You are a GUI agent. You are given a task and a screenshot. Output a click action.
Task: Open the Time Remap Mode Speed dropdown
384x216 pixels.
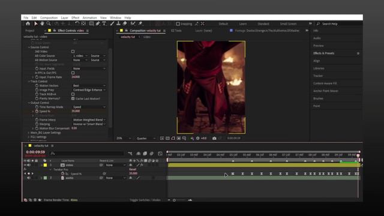(x=89, y=107)
